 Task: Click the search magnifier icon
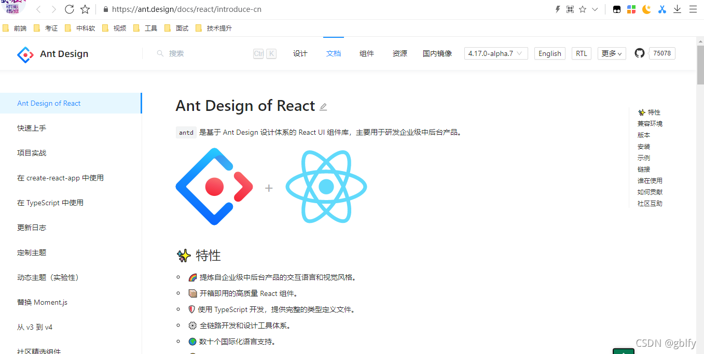(160, 53)
